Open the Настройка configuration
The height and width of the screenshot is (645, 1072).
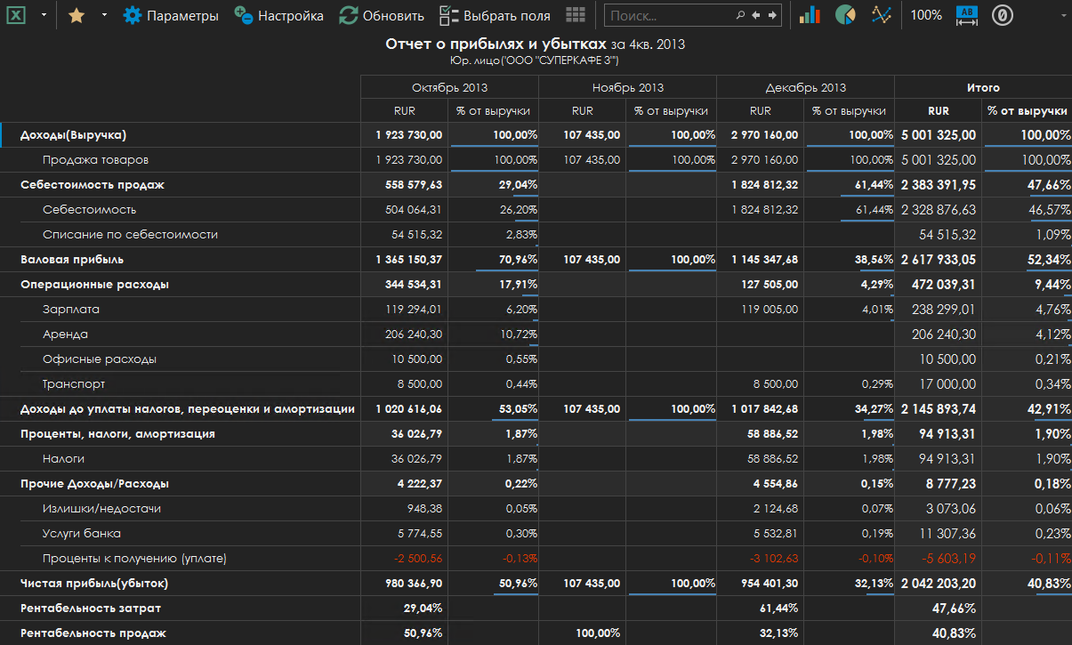tap(278, 15)
